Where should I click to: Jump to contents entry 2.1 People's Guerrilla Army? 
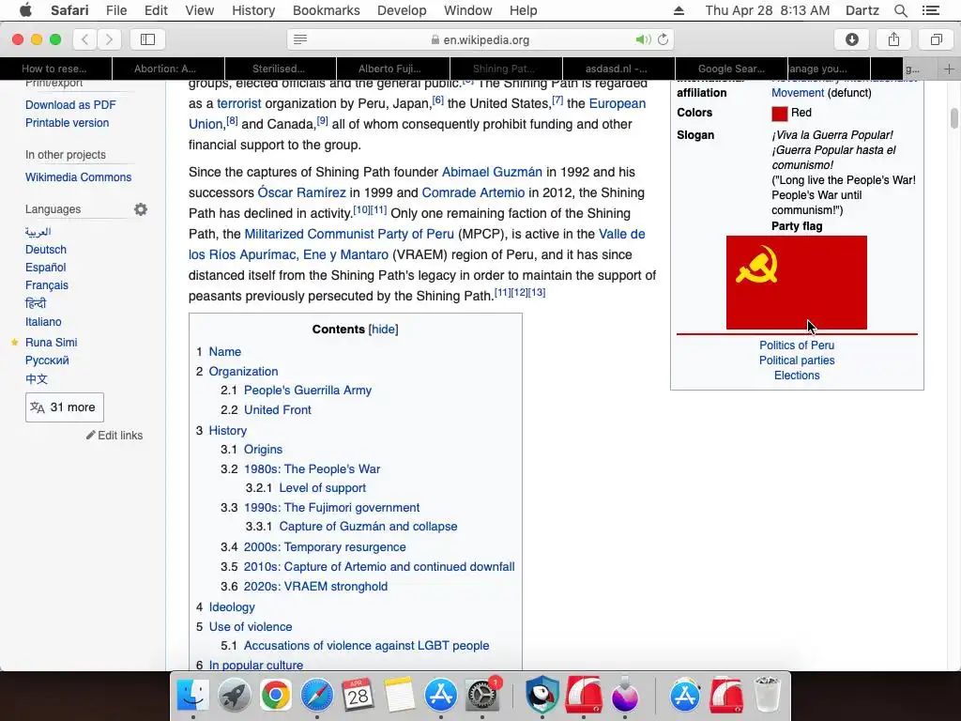coord(308,390)
